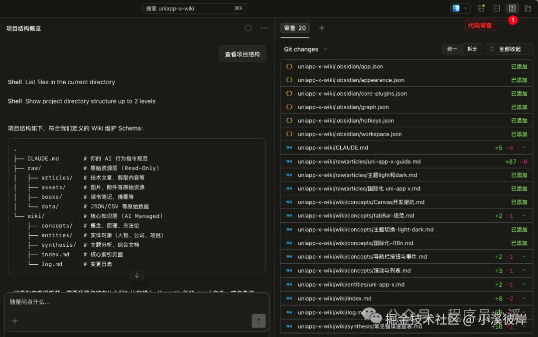This screenshot has height=337, width=538.
Task: Click Shell step Show project directory structure
Action: tap(82, 101)
